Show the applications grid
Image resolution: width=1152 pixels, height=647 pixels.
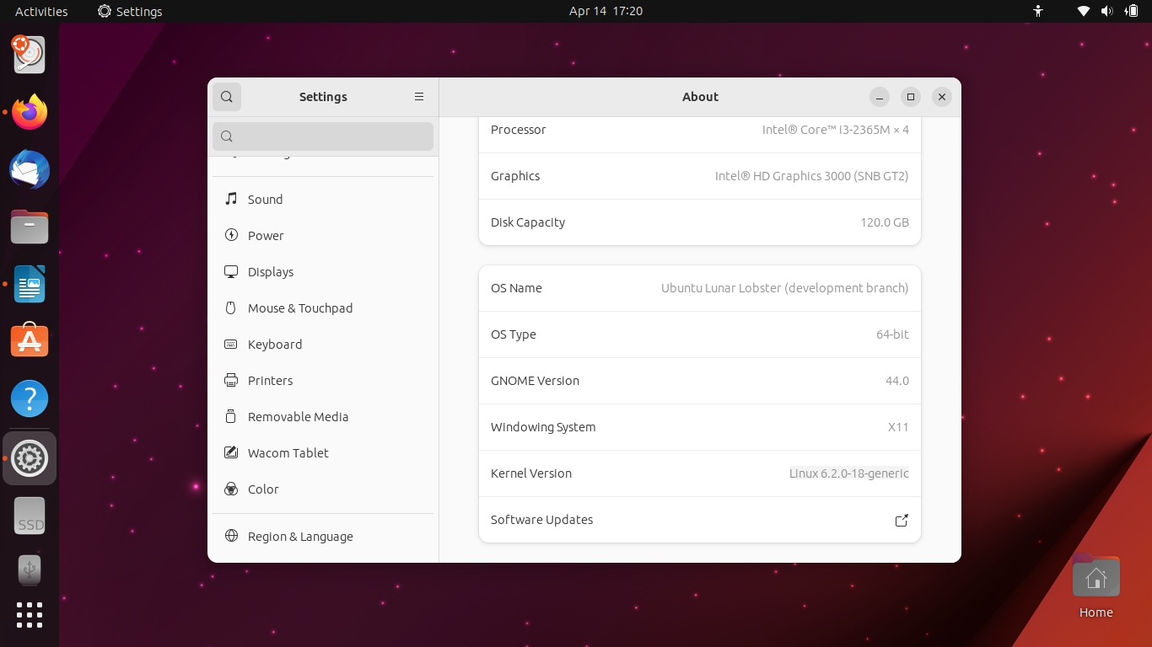click(x=30, y=615)
